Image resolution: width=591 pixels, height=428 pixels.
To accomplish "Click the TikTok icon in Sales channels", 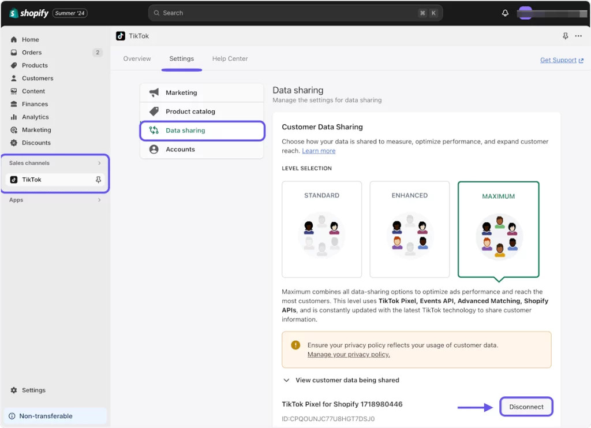I will (14, 180).
